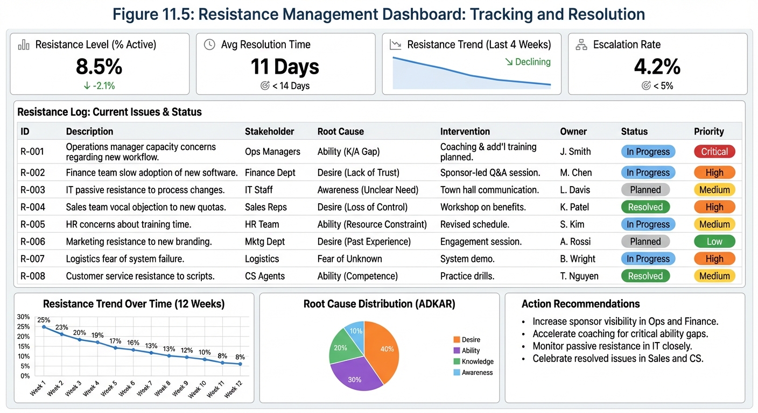This screenshot has width=758, height=413.
Task: Open the Resolved status selector for R-004
Action: [x=645, y=207]
